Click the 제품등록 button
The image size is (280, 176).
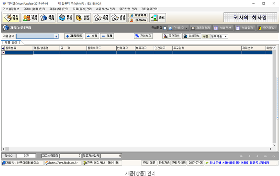(x=74, y=36)
